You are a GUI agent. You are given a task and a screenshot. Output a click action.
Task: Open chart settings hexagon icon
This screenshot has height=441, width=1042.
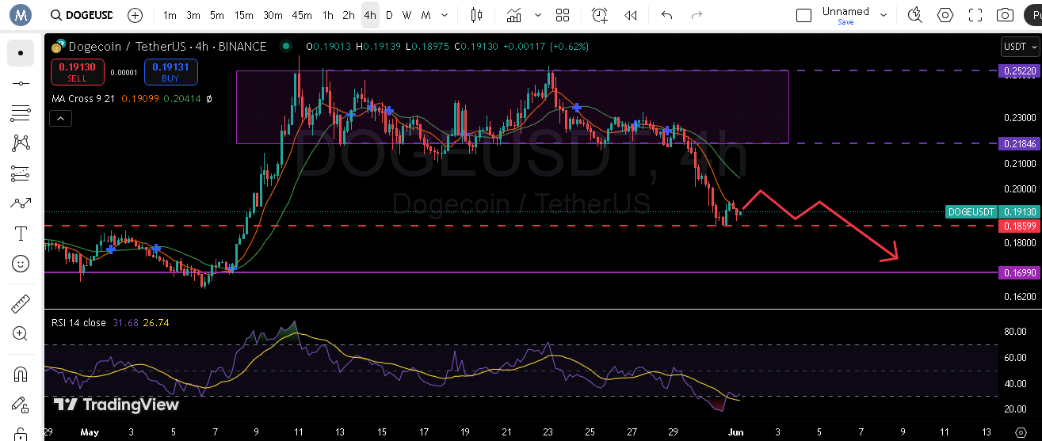pyautogui.click(x=945, y=15)
